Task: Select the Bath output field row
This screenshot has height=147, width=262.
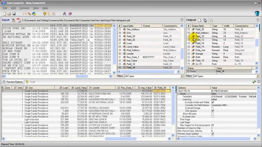Action: tap(221, 57)
